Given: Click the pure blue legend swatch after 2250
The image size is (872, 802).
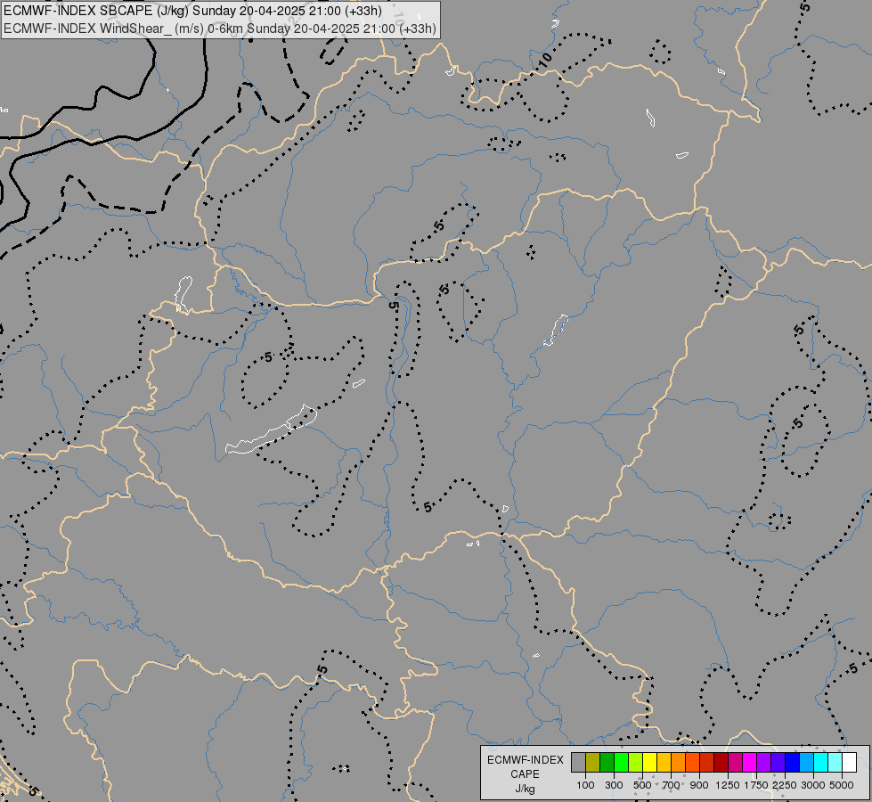Looking at the screenshot, I should click(792, 762).
